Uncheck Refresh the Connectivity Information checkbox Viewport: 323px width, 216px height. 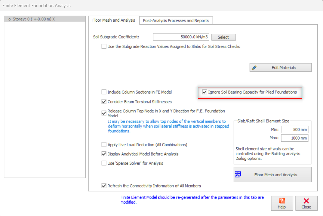pyautogui.click(x=104, y=186)
